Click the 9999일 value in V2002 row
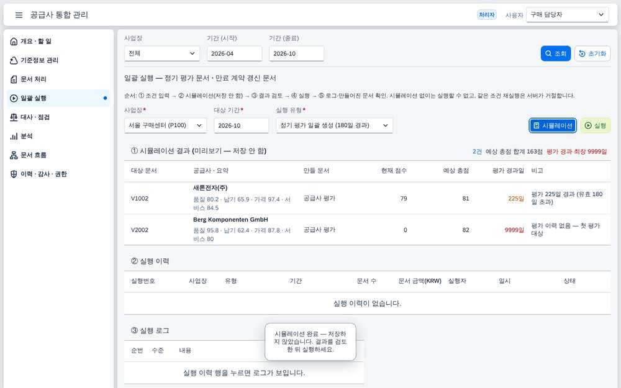621x388 pixels. pos(514,230)
